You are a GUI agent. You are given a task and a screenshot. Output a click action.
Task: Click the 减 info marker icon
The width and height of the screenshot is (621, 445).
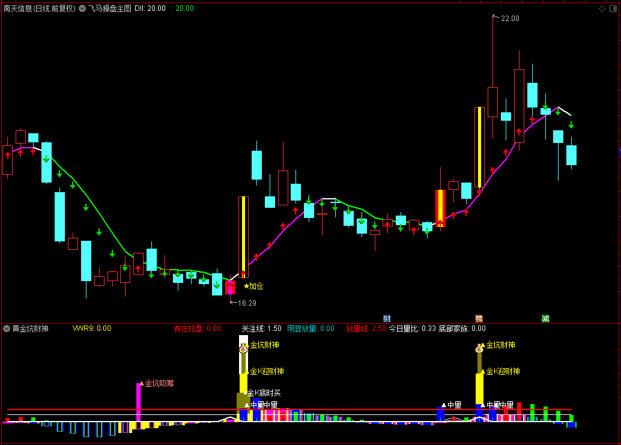click(545, 319)
